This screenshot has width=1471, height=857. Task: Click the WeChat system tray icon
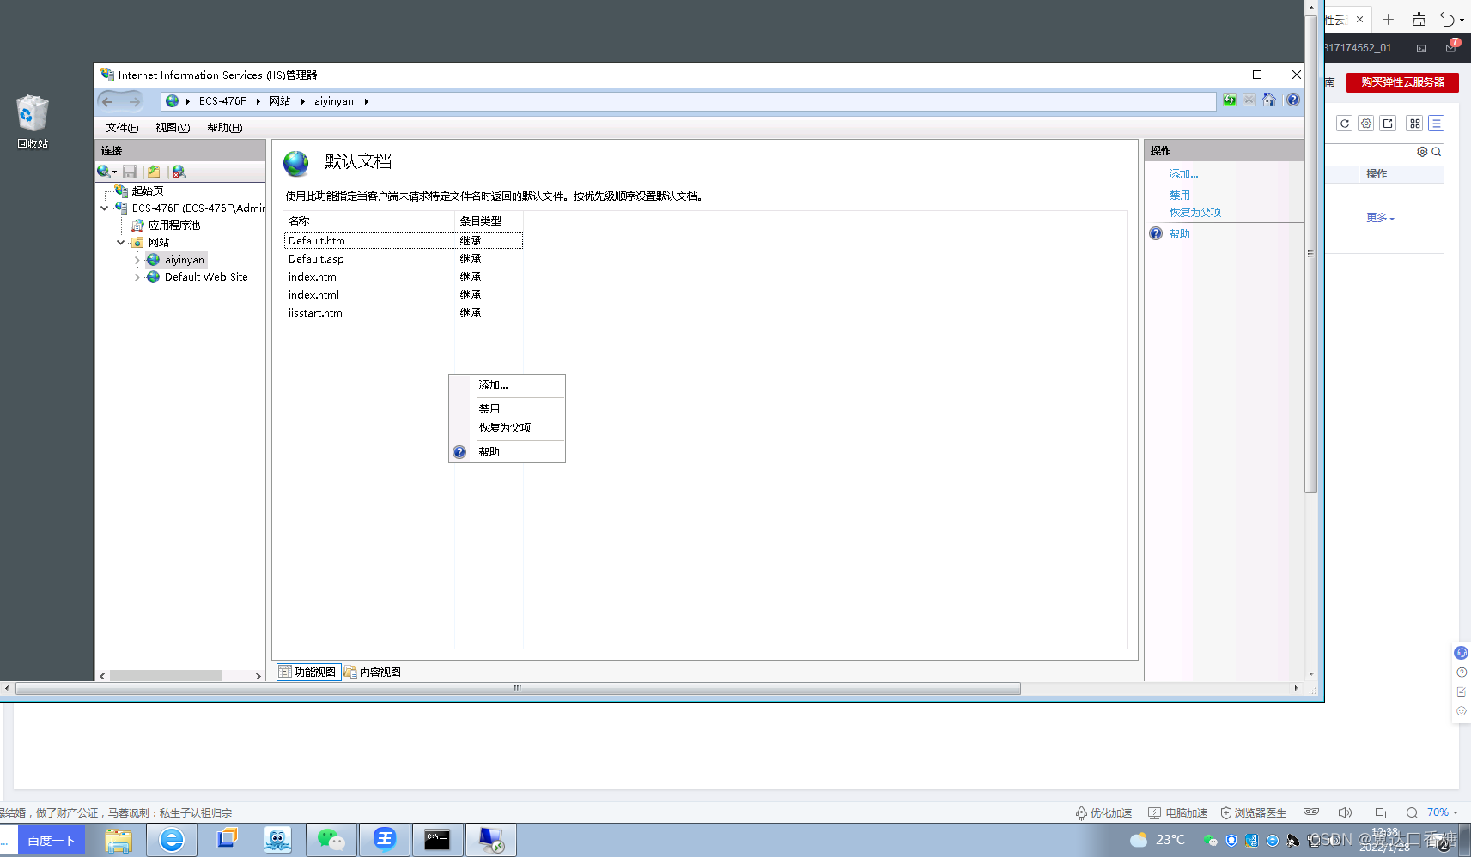[1210, 840]
